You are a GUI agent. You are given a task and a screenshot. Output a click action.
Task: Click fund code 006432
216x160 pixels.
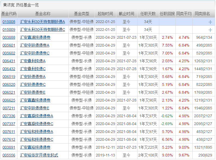(x=9, y=69)
